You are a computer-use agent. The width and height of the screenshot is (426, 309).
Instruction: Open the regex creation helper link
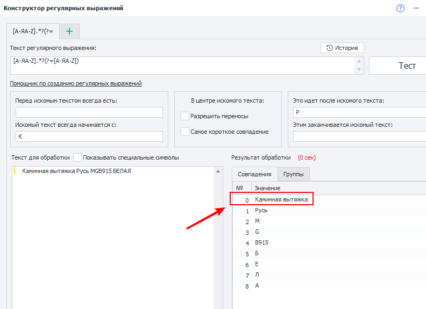[76, 83]
